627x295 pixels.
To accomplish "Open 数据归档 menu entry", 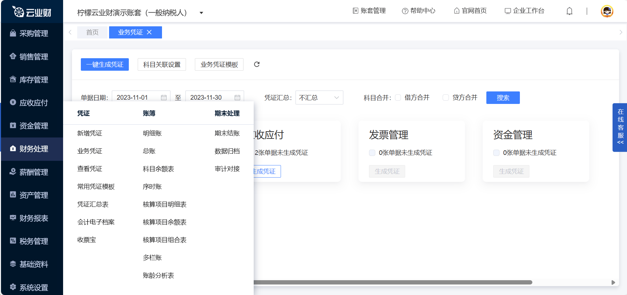I will [227, 151].
